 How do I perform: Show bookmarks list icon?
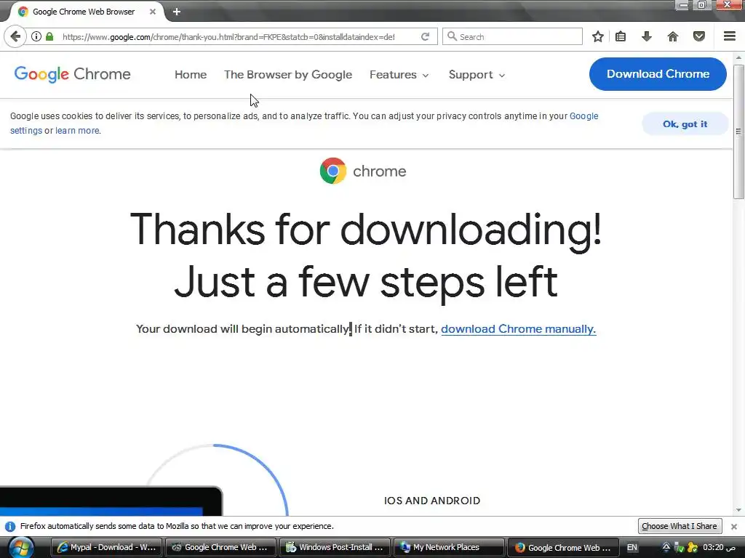pos(621,36)
